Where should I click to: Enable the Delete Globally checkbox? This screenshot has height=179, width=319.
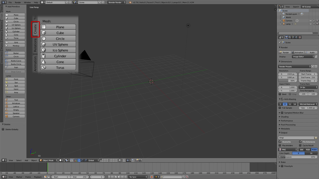(3, 129)
